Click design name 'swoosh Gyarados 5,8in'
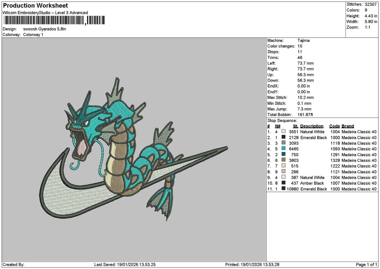 pyautogui.click(x=44, y=29)
